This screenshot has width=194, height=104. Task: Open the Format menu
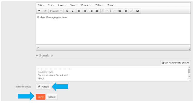click(86, 5)
